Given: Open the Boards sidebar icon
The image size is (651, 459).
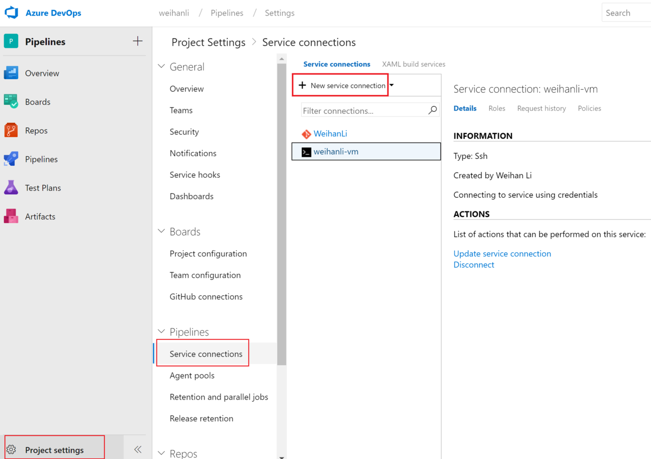Looking at the screenshot, I should (11, 101).
